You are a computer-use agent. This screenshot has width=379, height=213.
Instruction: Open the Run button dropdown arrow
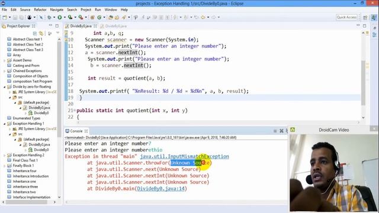point(65,17)
